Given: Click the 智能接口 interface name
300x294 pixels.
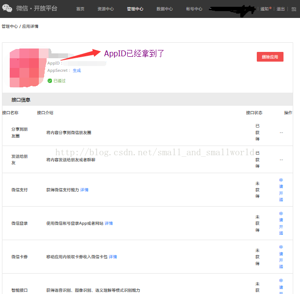Looking at the screenshot, I should pos(19,290).
